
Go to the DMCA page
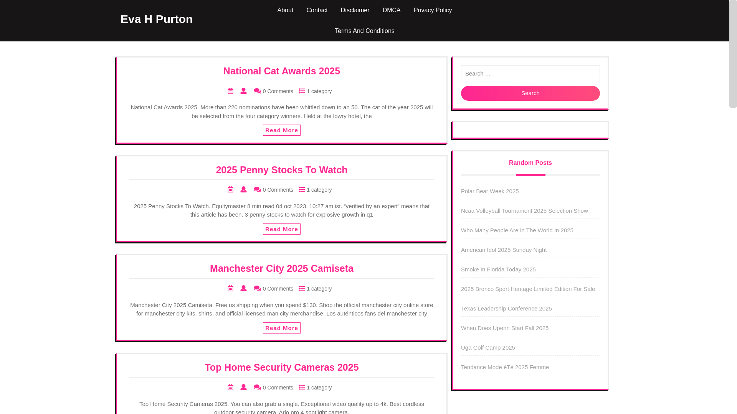click(392, 10)
